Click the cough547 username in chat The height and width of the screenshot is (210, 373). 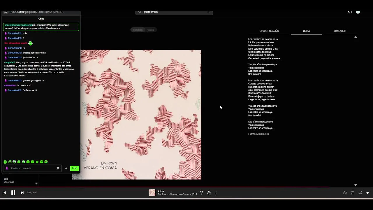coord(10,62)
